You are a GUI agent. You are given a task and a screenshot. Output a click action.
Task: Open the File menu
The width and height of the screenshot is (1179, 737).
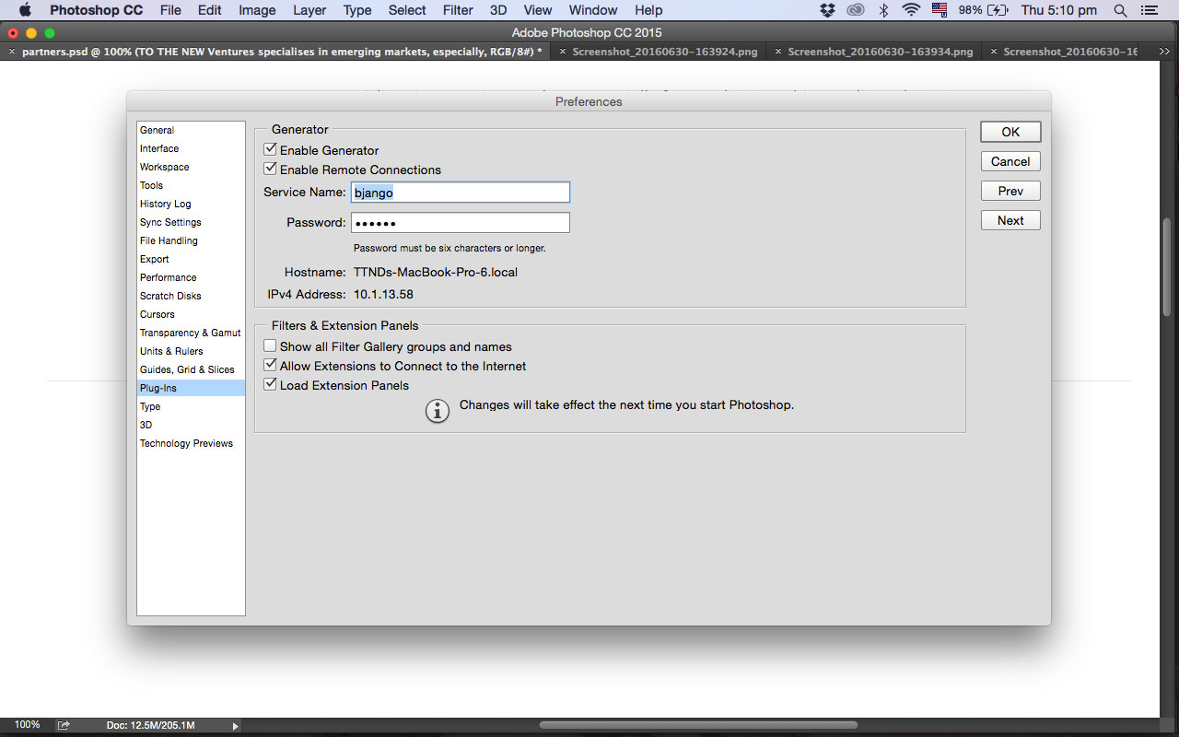pos(170,10)
